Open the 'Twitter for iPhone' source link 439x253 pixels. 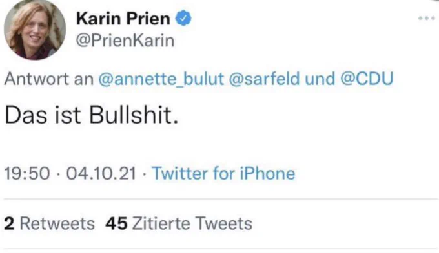click(223, 173)
